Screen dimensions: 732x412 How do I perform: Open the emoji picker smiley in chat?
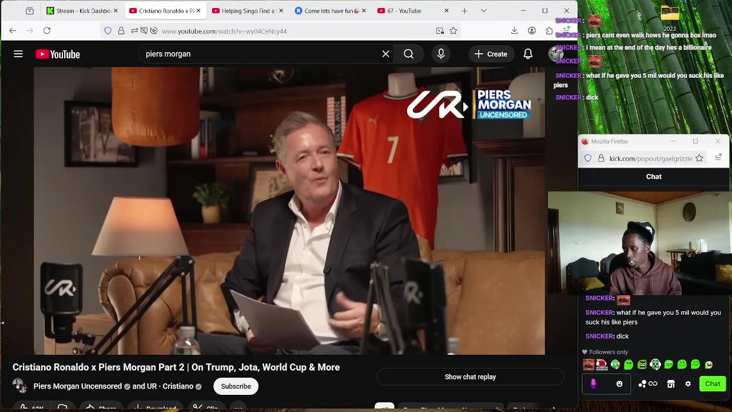(x=619, y=384)
